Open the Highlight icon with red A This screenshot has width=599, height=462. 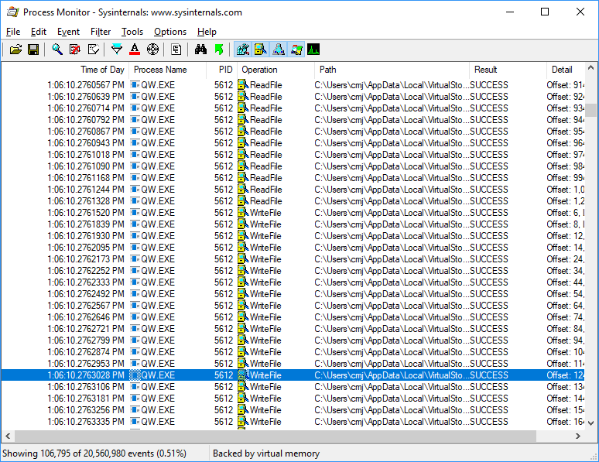coord(135,50)
